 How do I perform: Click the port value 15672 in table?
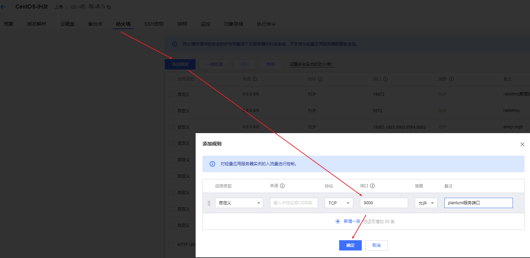[379, 94]
